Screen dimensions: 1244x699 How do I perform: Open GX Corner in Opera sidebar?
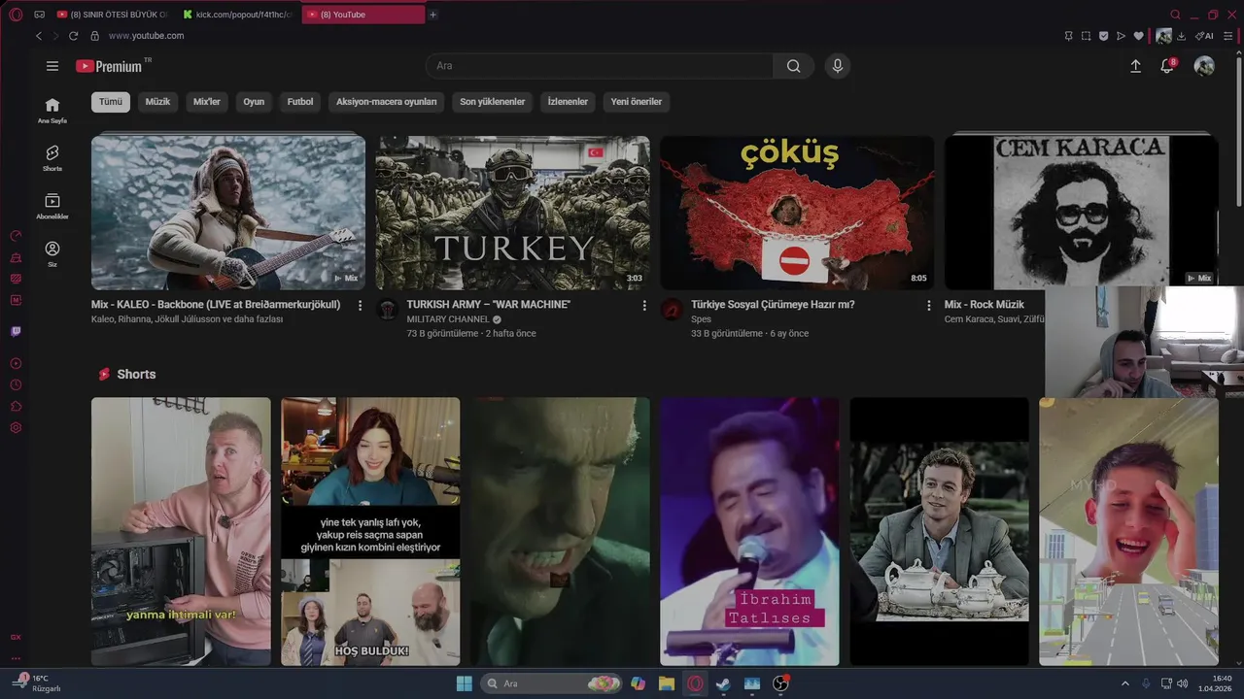[16, 637]
